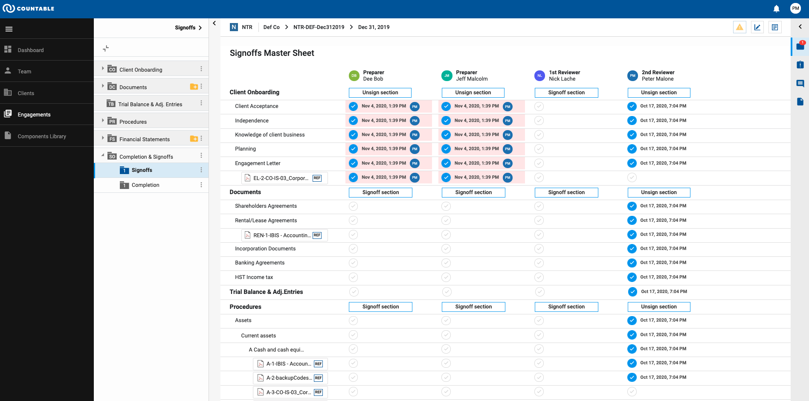Click the add-folder icon next to Documents

coord(194,86)
